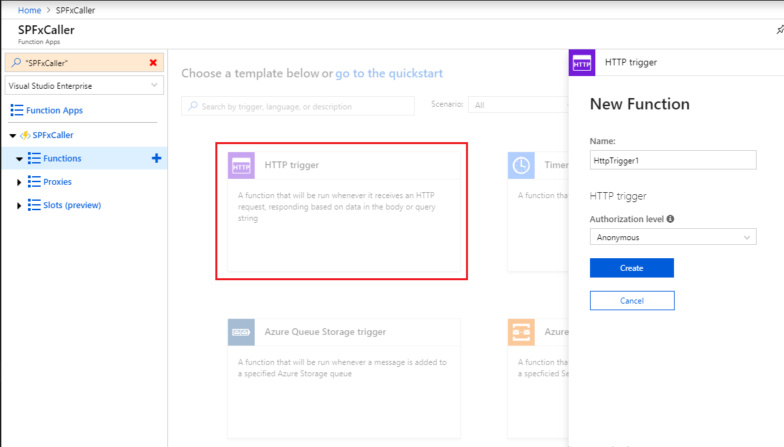The height and width of the screenshot is (447, 784).
Task: Expand the Proxies tree node
Action: click(x=19, y=182)
